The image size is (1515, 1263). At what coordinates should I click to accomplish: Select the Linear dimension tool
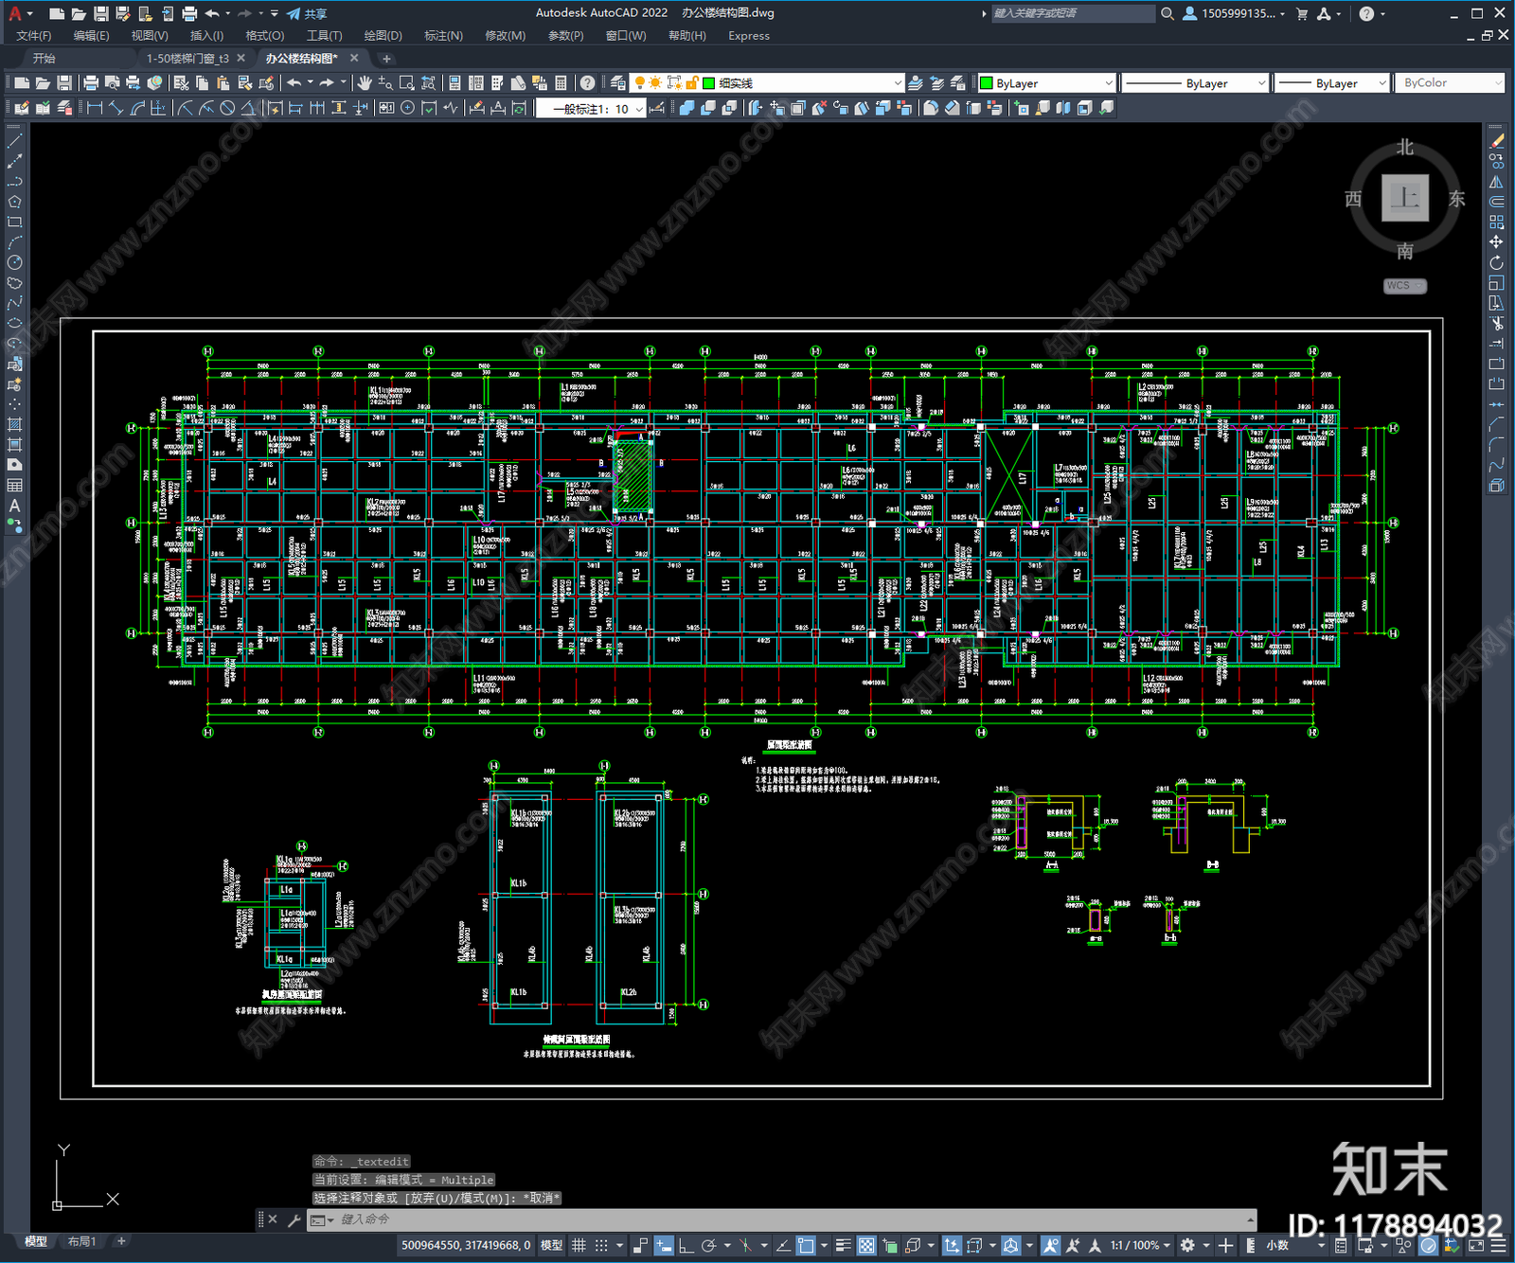(95, 108)
